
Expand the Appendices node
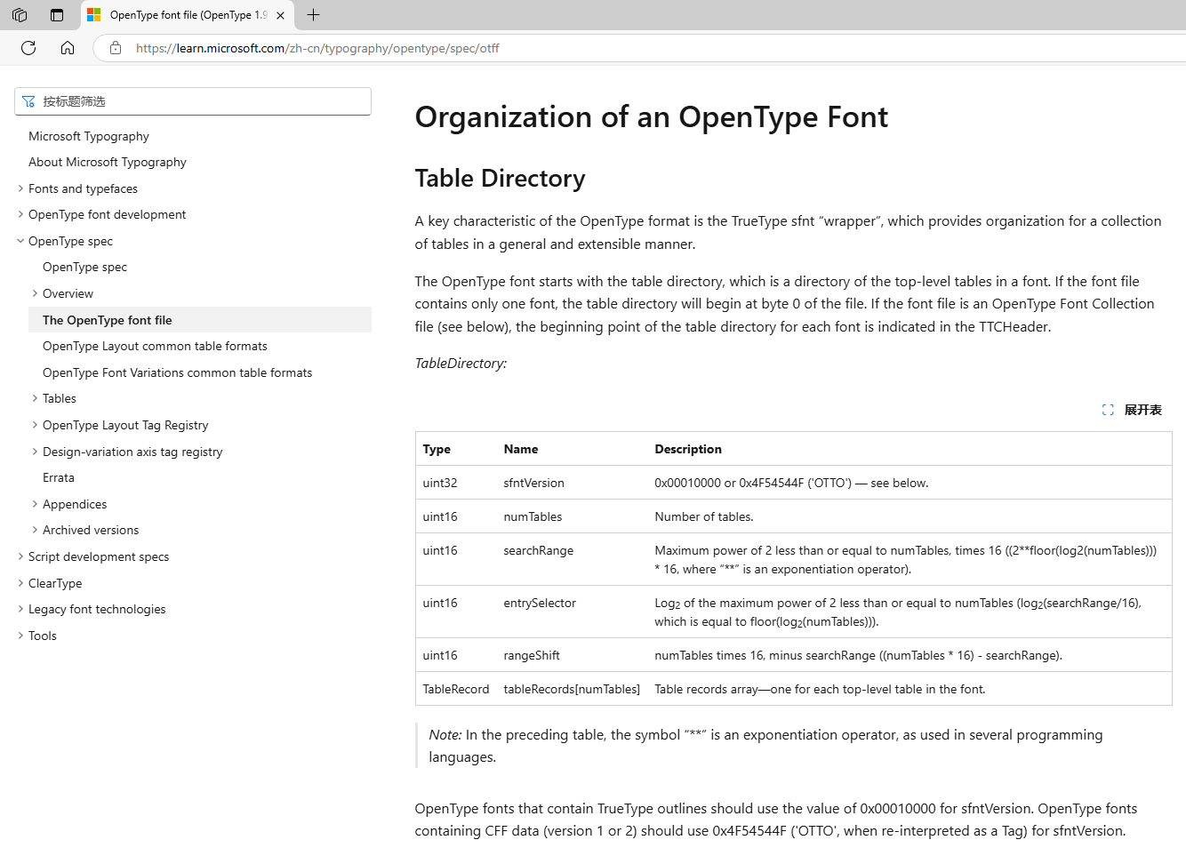pyautogui.click(x=35, y=504)
